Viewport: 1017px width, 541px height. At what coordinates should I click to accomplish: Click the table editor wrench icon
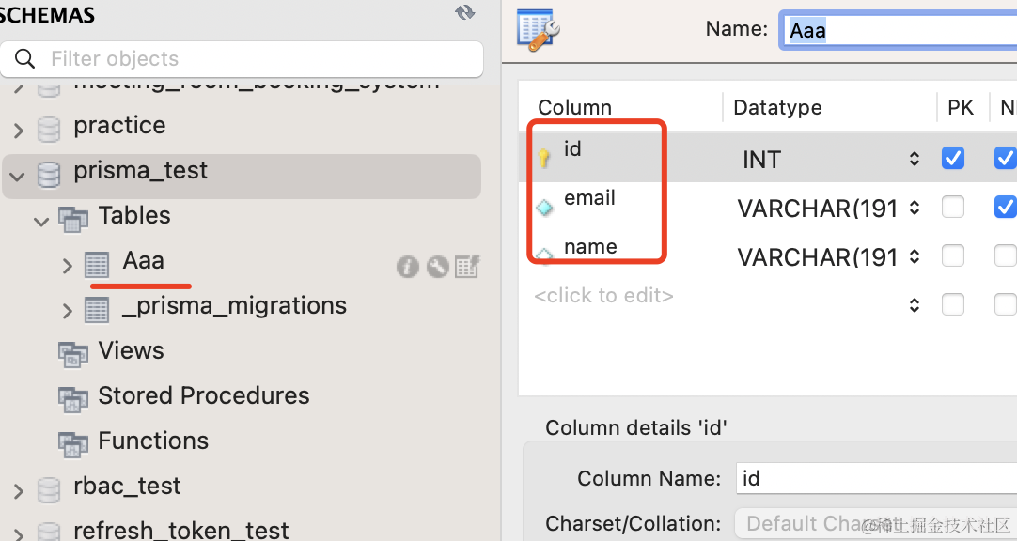click(x=539, y=29)
